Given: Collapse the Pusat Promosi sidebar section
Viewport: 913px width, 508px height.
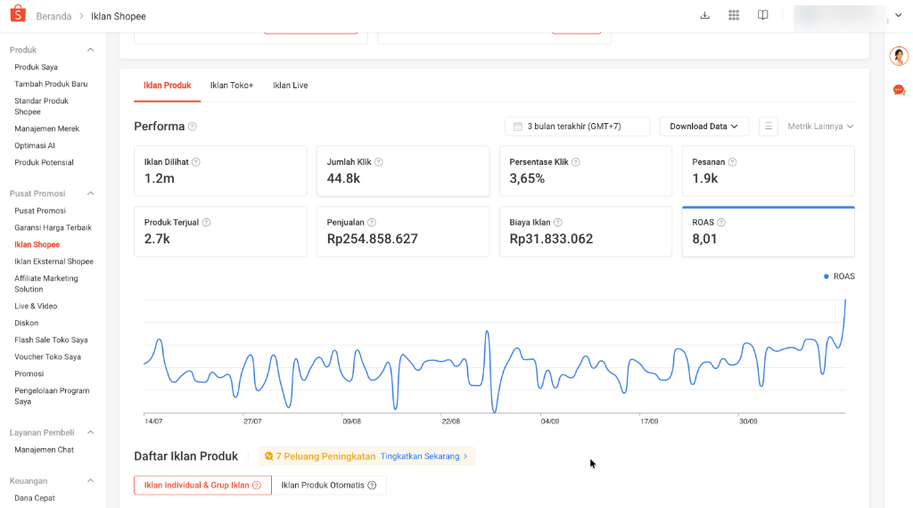Looking at the screenshot, I should pyautogui.click(x=90, y=193).
